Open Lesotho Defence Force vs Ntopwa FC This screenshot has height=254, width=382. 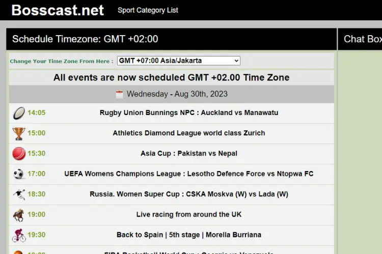click(x=189, y=174)
